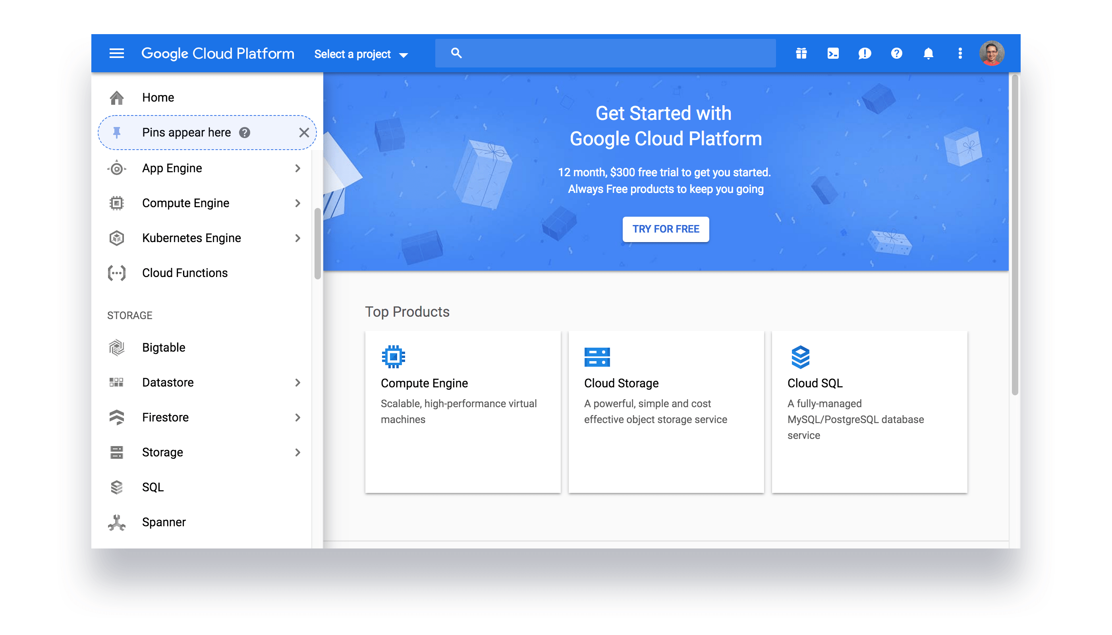The width and height of the screenshot is (1112, 635).
Task: Expand the App Engine submenu arrow
Action: pos(297,168)
